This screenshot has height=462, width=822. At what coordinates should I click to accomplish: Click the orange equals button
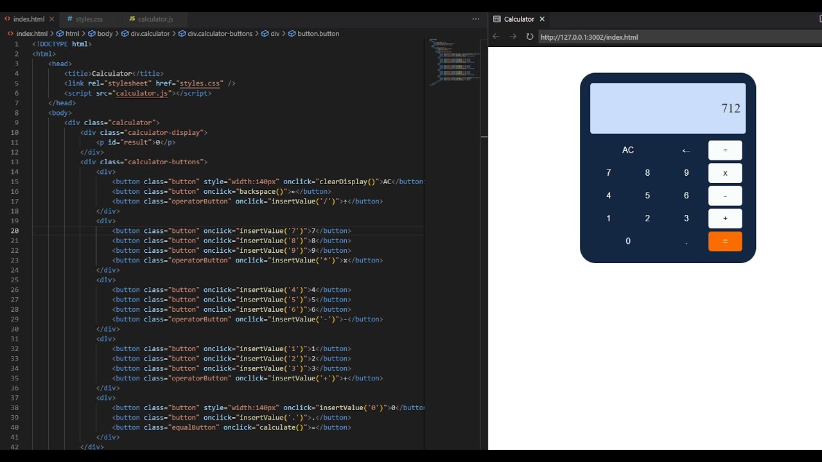[x=725, y=241]
